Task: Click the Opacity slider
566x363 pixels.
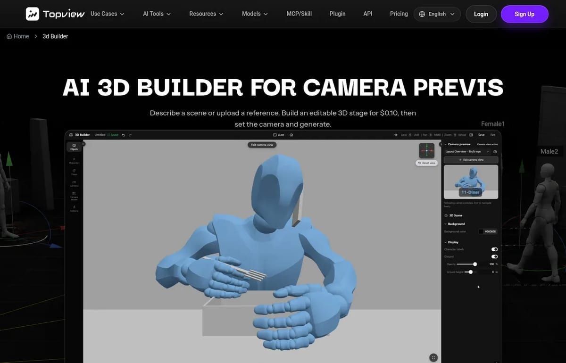Action: tap(466, 264)
